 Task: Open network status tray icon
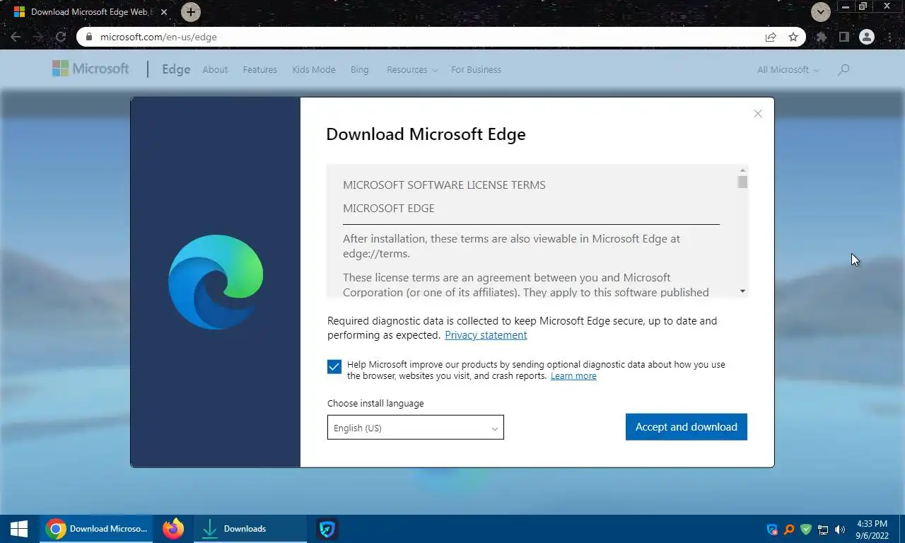click(x=823, y=530)
